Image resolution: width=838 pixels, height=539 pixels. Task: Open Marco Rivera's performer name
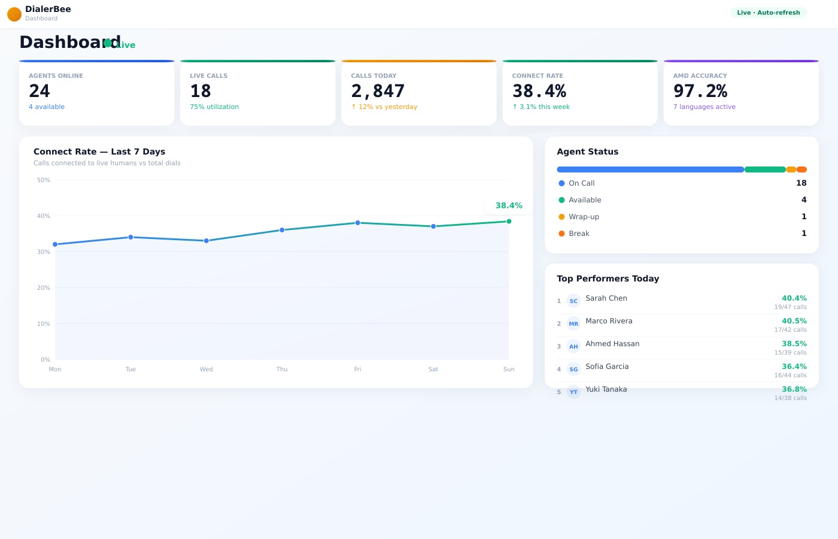[609, 321]
